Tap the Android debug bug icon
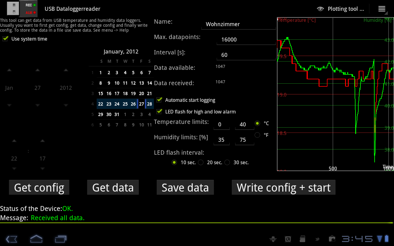The width and height of the screenshot is (394, 246). (273, 239)
